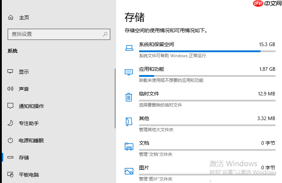This screenshot has height=183, width=282.
Task: Click 存储空间的使用情况和可用情况如下 text
Action: click(166, 30)
